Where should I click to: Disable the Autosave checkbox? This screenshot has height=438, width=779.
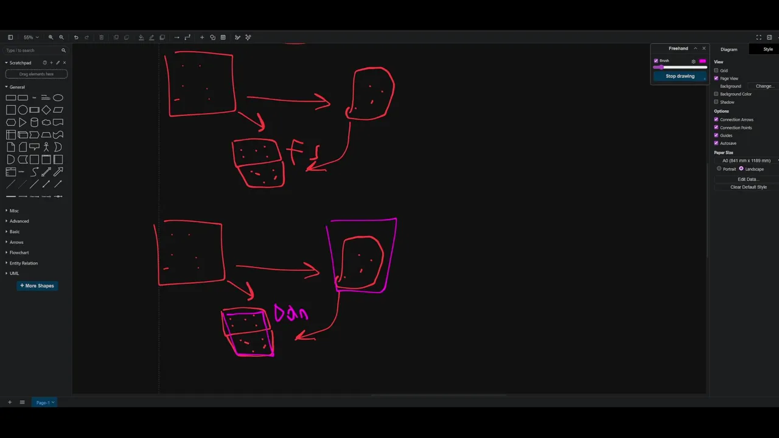point(716,144)
